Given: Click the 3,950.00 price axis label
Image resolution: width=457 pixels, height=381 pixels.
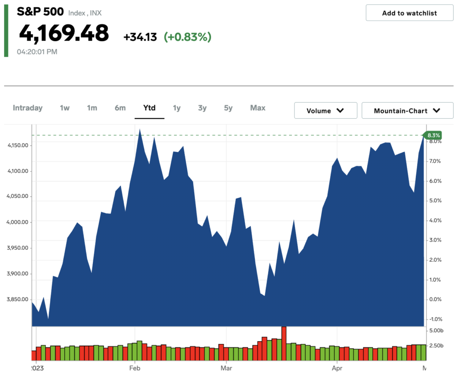Looking at the screenshot, I should click(x=17, y=248).
